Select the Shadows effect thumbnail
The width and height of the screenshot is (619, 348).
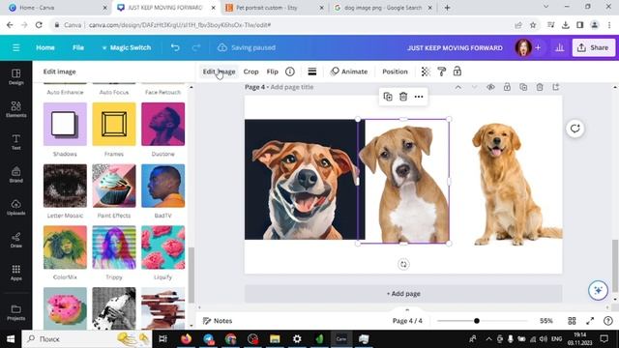65,124
